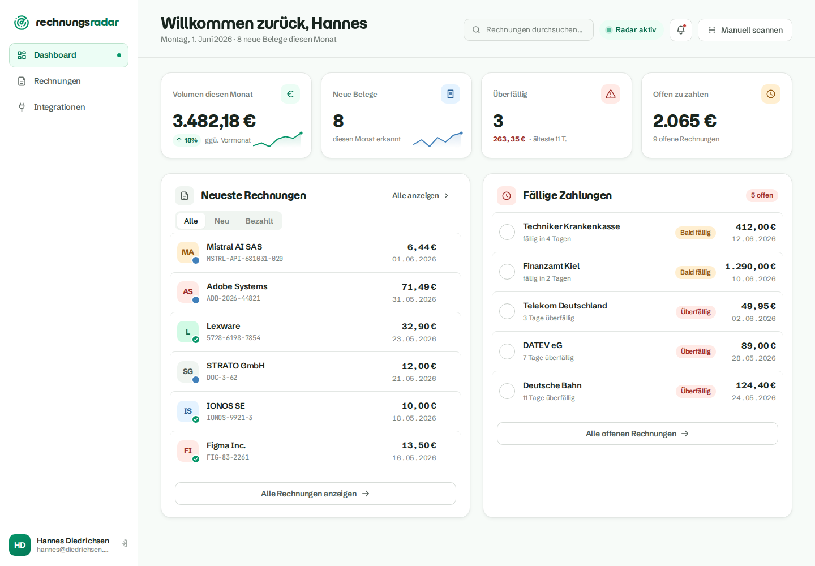Toggle the Radar aktiv status
The height and width of the screenshot is (566, 815).
click(631, 30)
